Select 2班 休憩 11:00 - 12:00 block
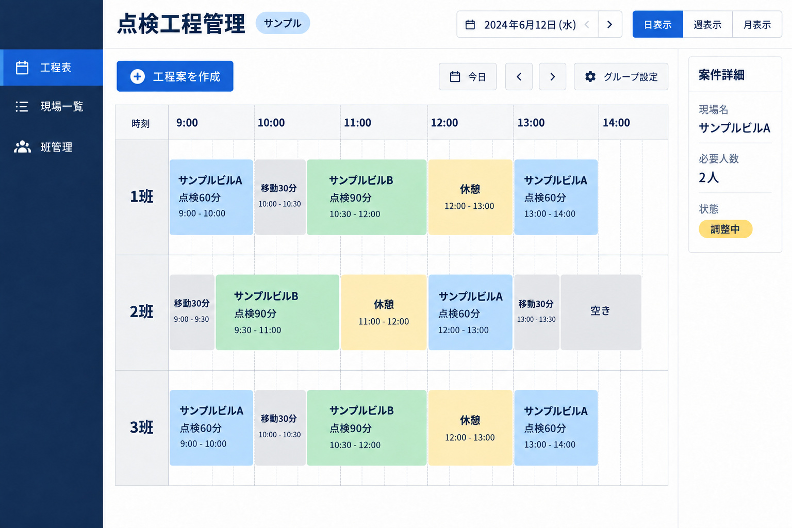 point(384,312)
